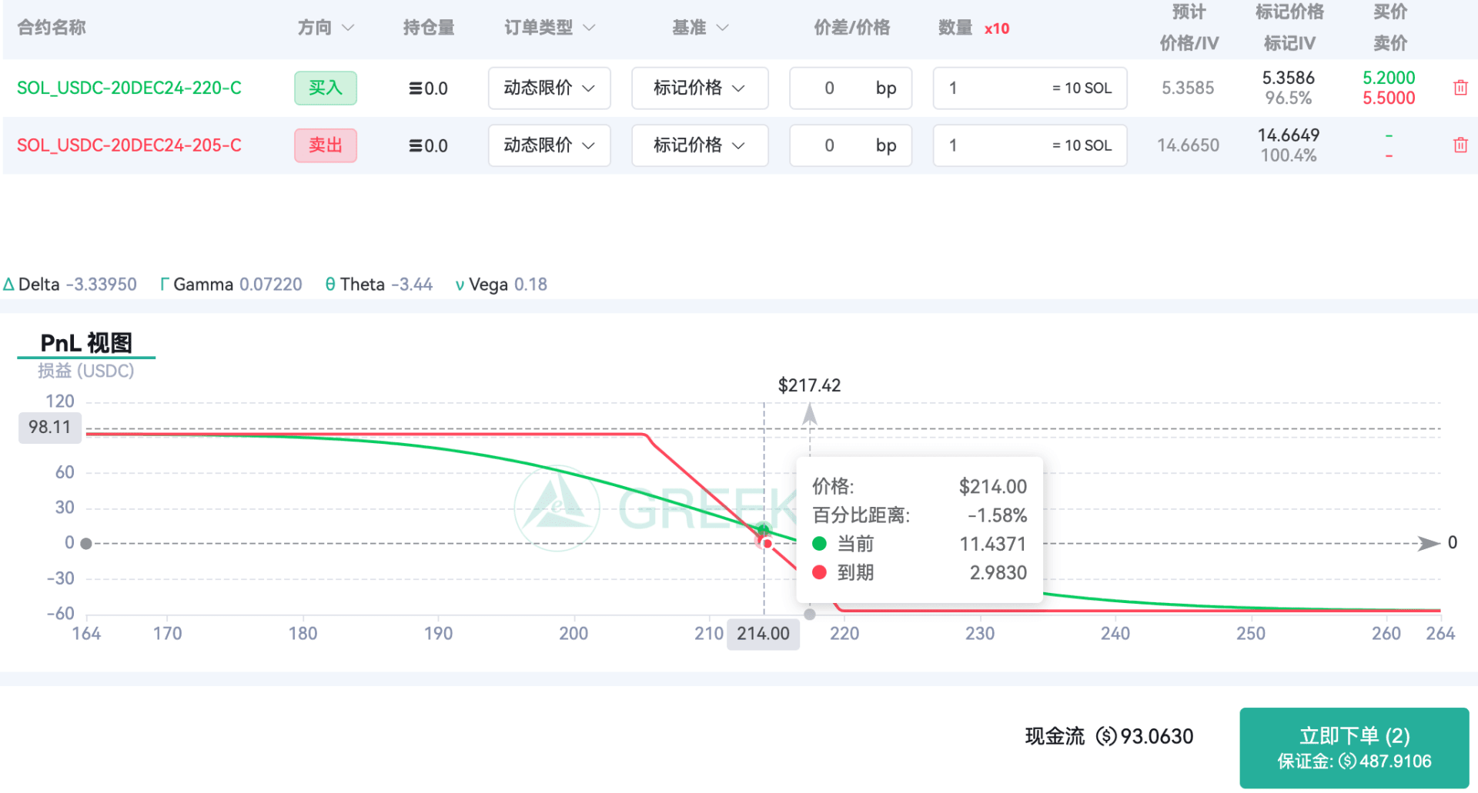
Task: Click the Vega 0.18 readout
Action: click(x=501, y=285)
